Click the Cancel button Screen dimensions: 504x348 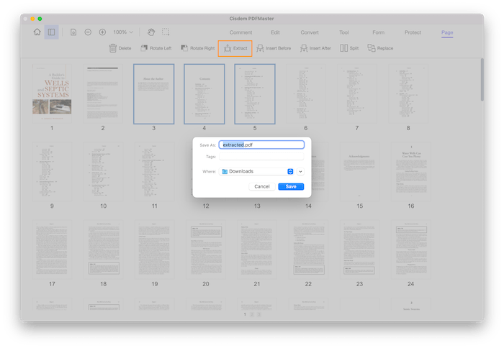click(x=262, y=186)
